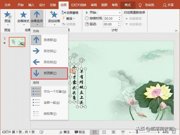This screenshot has width=180, height=135.
Task: Choose 自底部 from-bottom direction option
Action: pyautogui.click(x=49, y=40)
